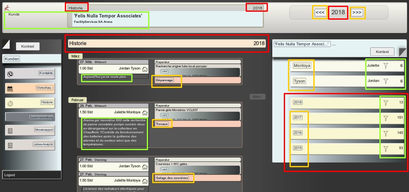The height and width of the screenshot is (192, 409).
Task: Jump to the März month label
Action: point(75,56)
